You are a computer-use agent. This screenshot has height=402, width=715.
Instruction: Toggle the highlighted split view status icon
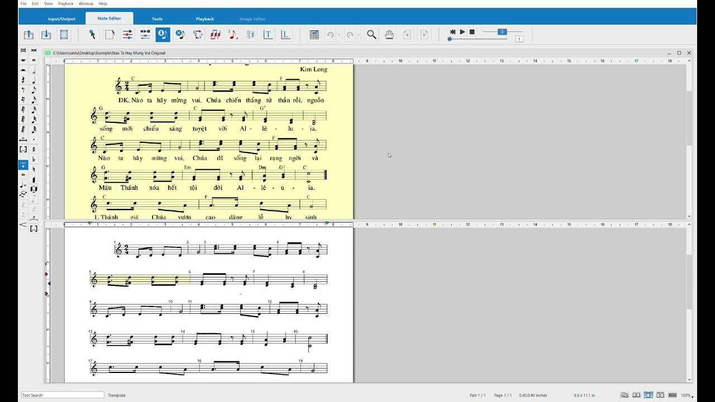tap(648, 395)
